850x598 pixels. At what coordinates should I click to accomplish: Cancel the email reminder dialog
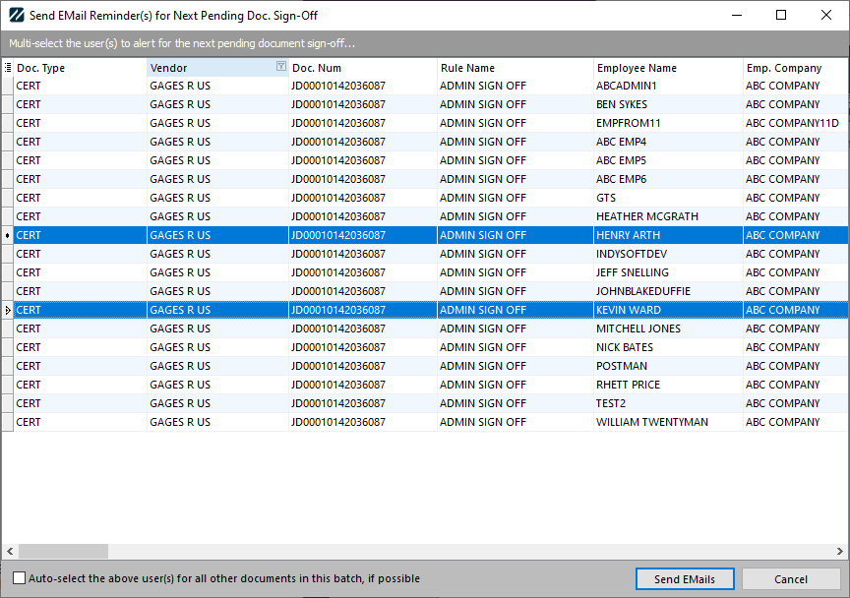(x=790, y=578)
